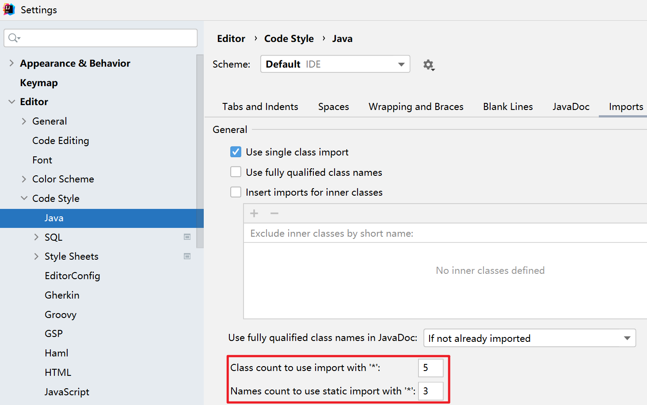Uncheck Use single class import
The height and width of the screenshot is (405, 647).
(236, 152)
